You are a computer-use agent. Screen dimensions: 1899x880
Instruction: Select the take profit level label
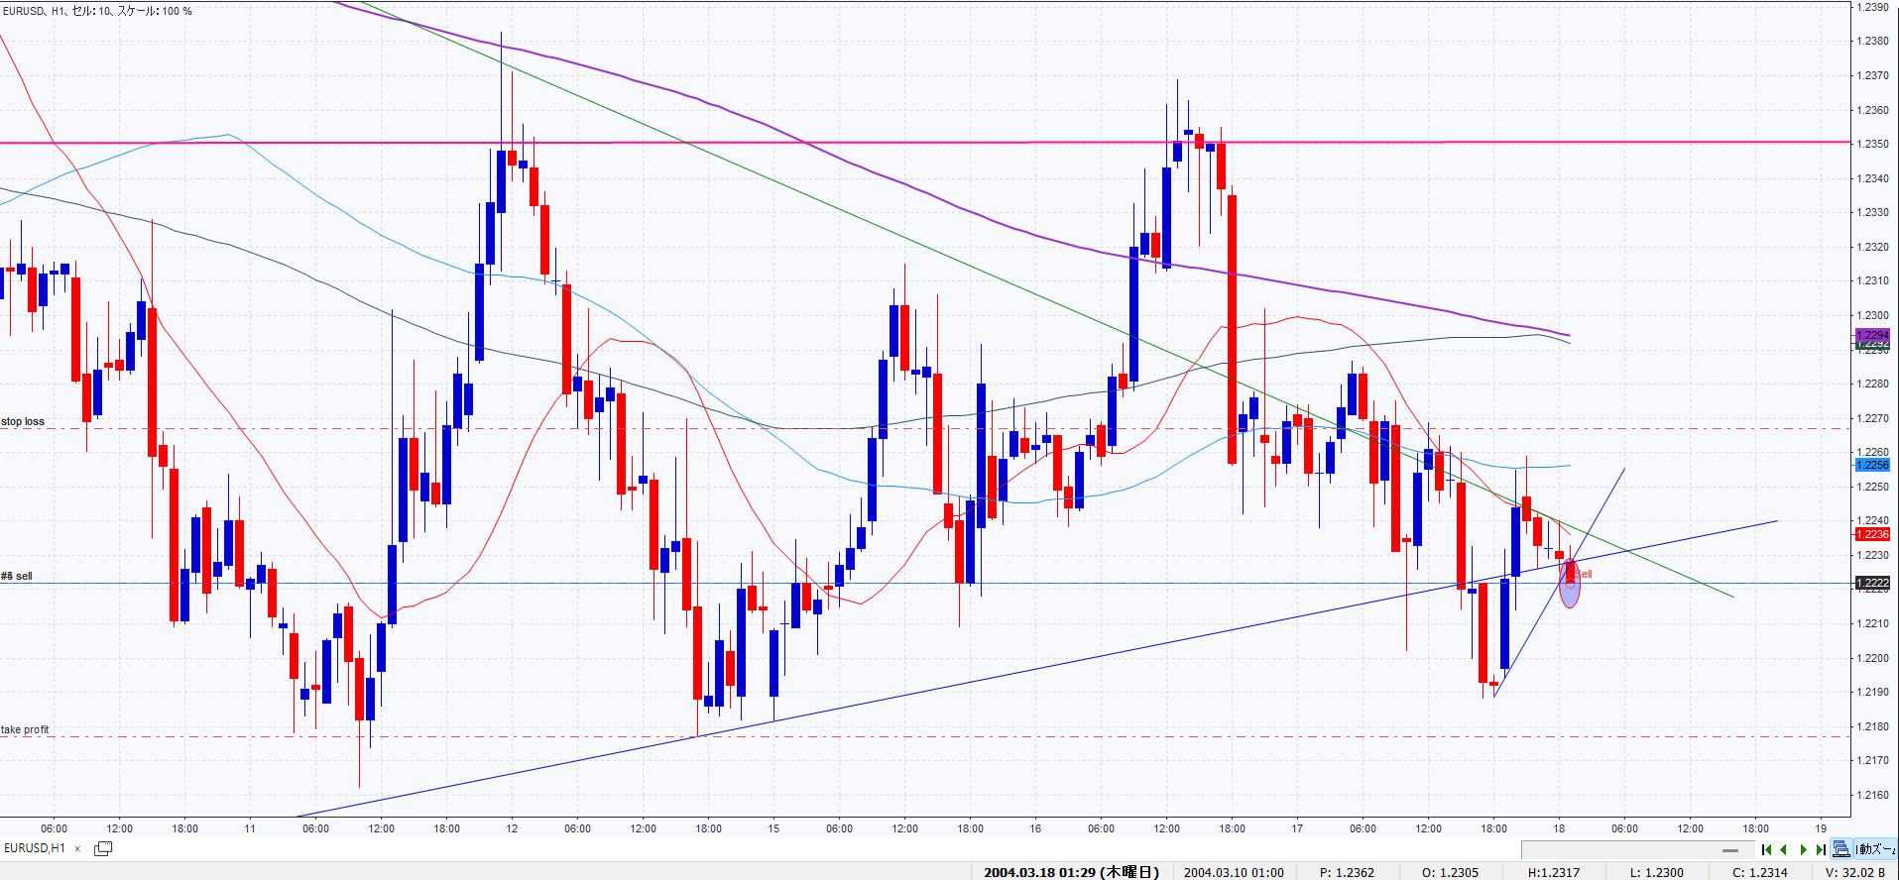(25, 729)
